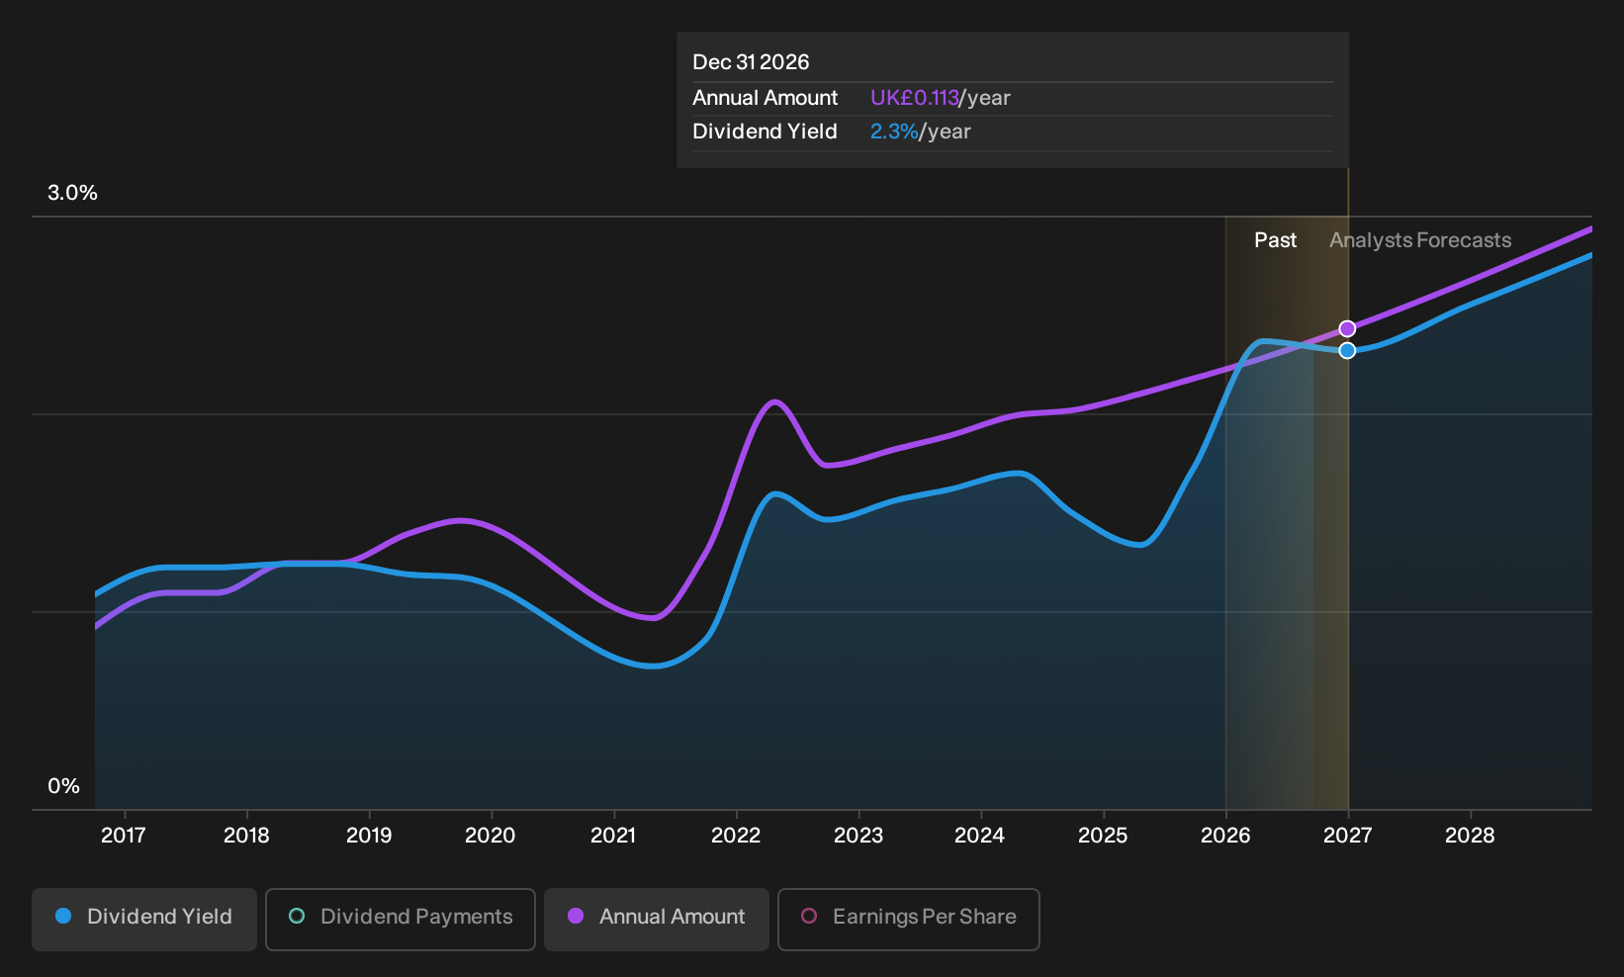This screenshot has width=1624, height=977.
Task: Click the Analysts Forecasts label
Action: 1420,240
